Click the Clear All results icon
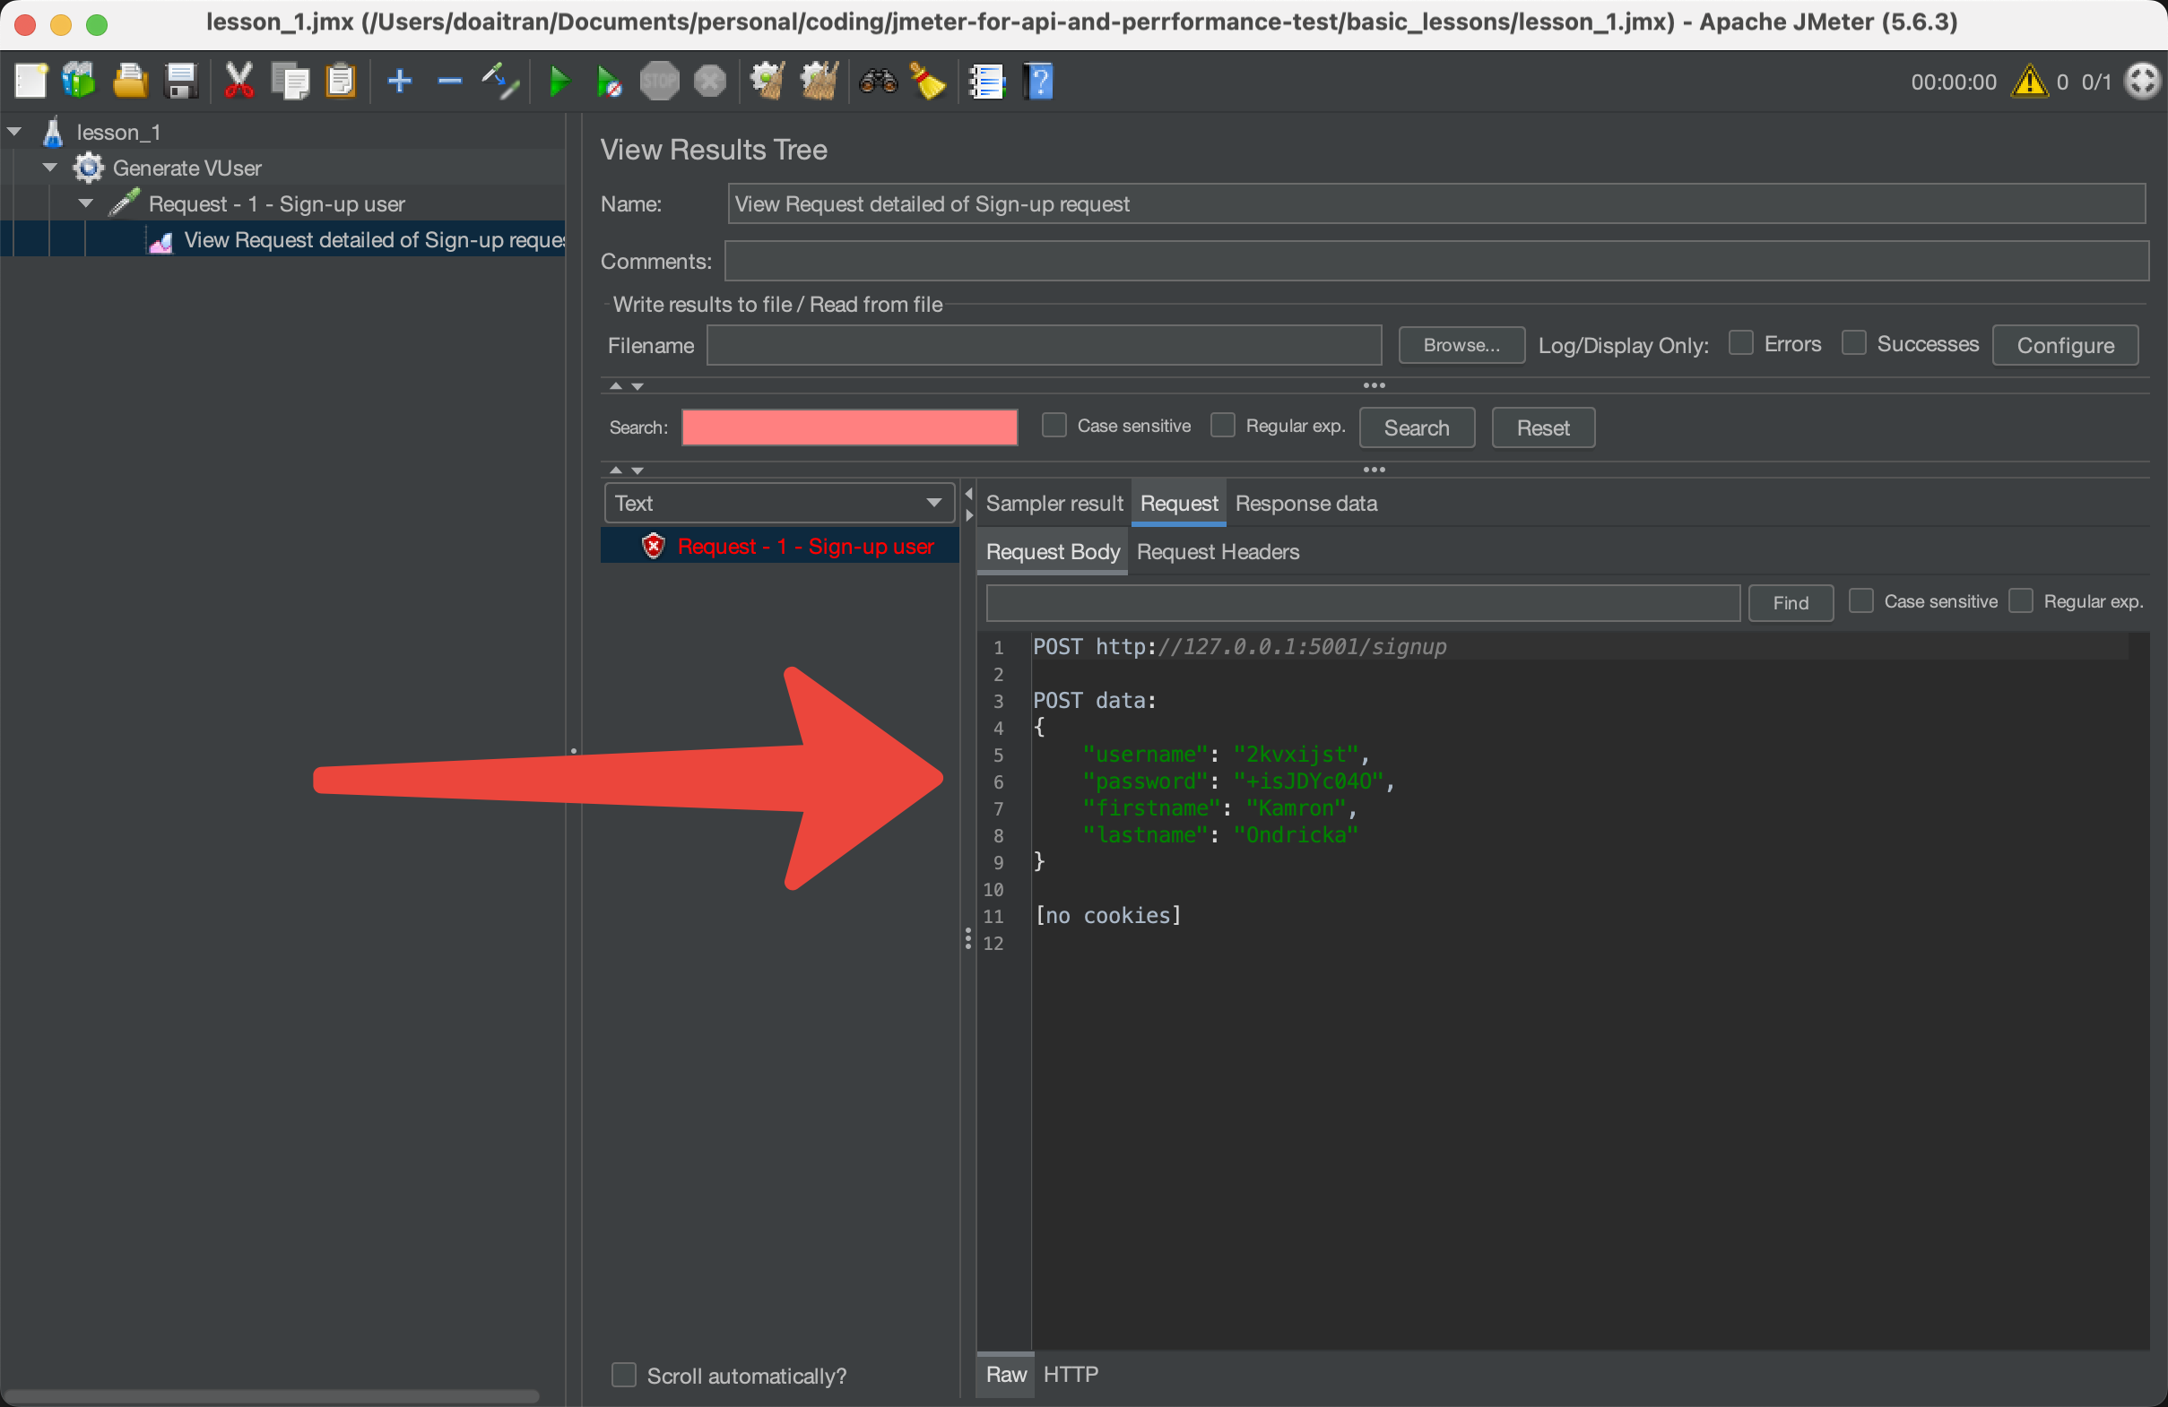Image resolution: width=2168 pixels, height=1407 pixels. tap(819, 81)
